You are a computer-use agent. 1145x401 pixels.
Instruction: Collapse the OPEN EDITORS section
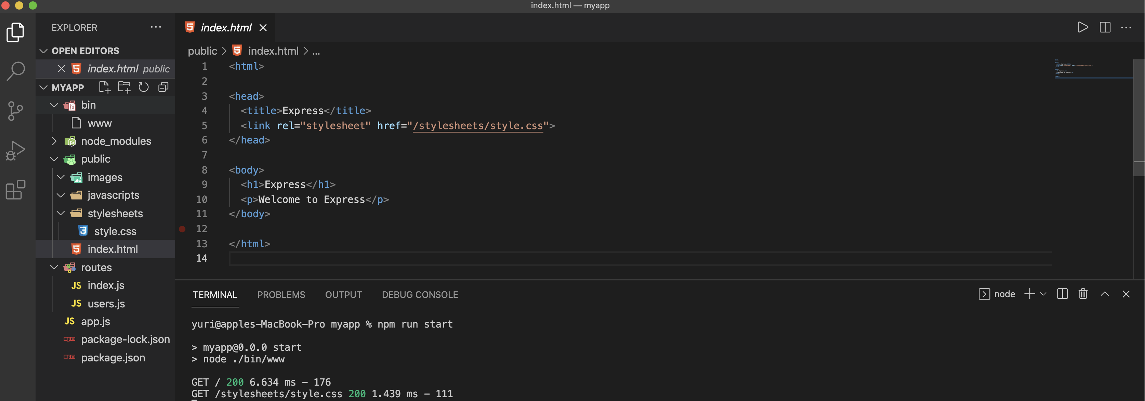click(x=43, y=51)
